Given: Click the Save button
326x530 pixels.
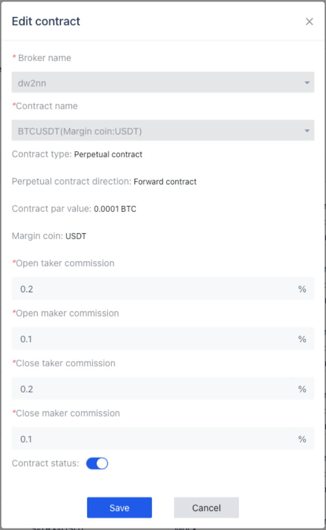Looking at the screenshot, I should pyautogui.click(x=119, y=507).
